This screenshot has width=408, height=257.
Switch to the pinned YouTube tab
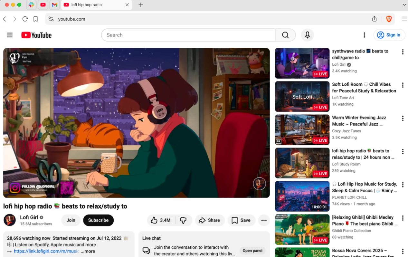(43, 5)
